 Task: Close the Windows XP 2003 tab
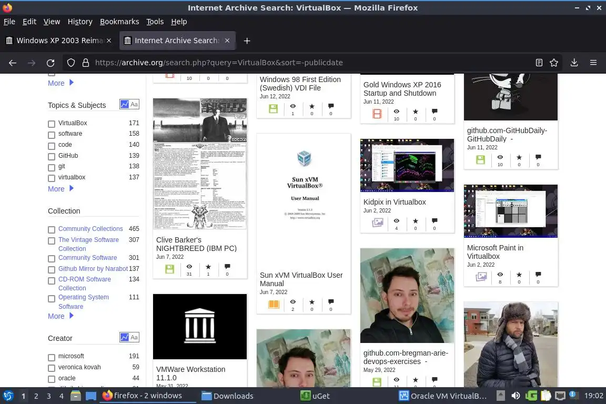[109, 41]
